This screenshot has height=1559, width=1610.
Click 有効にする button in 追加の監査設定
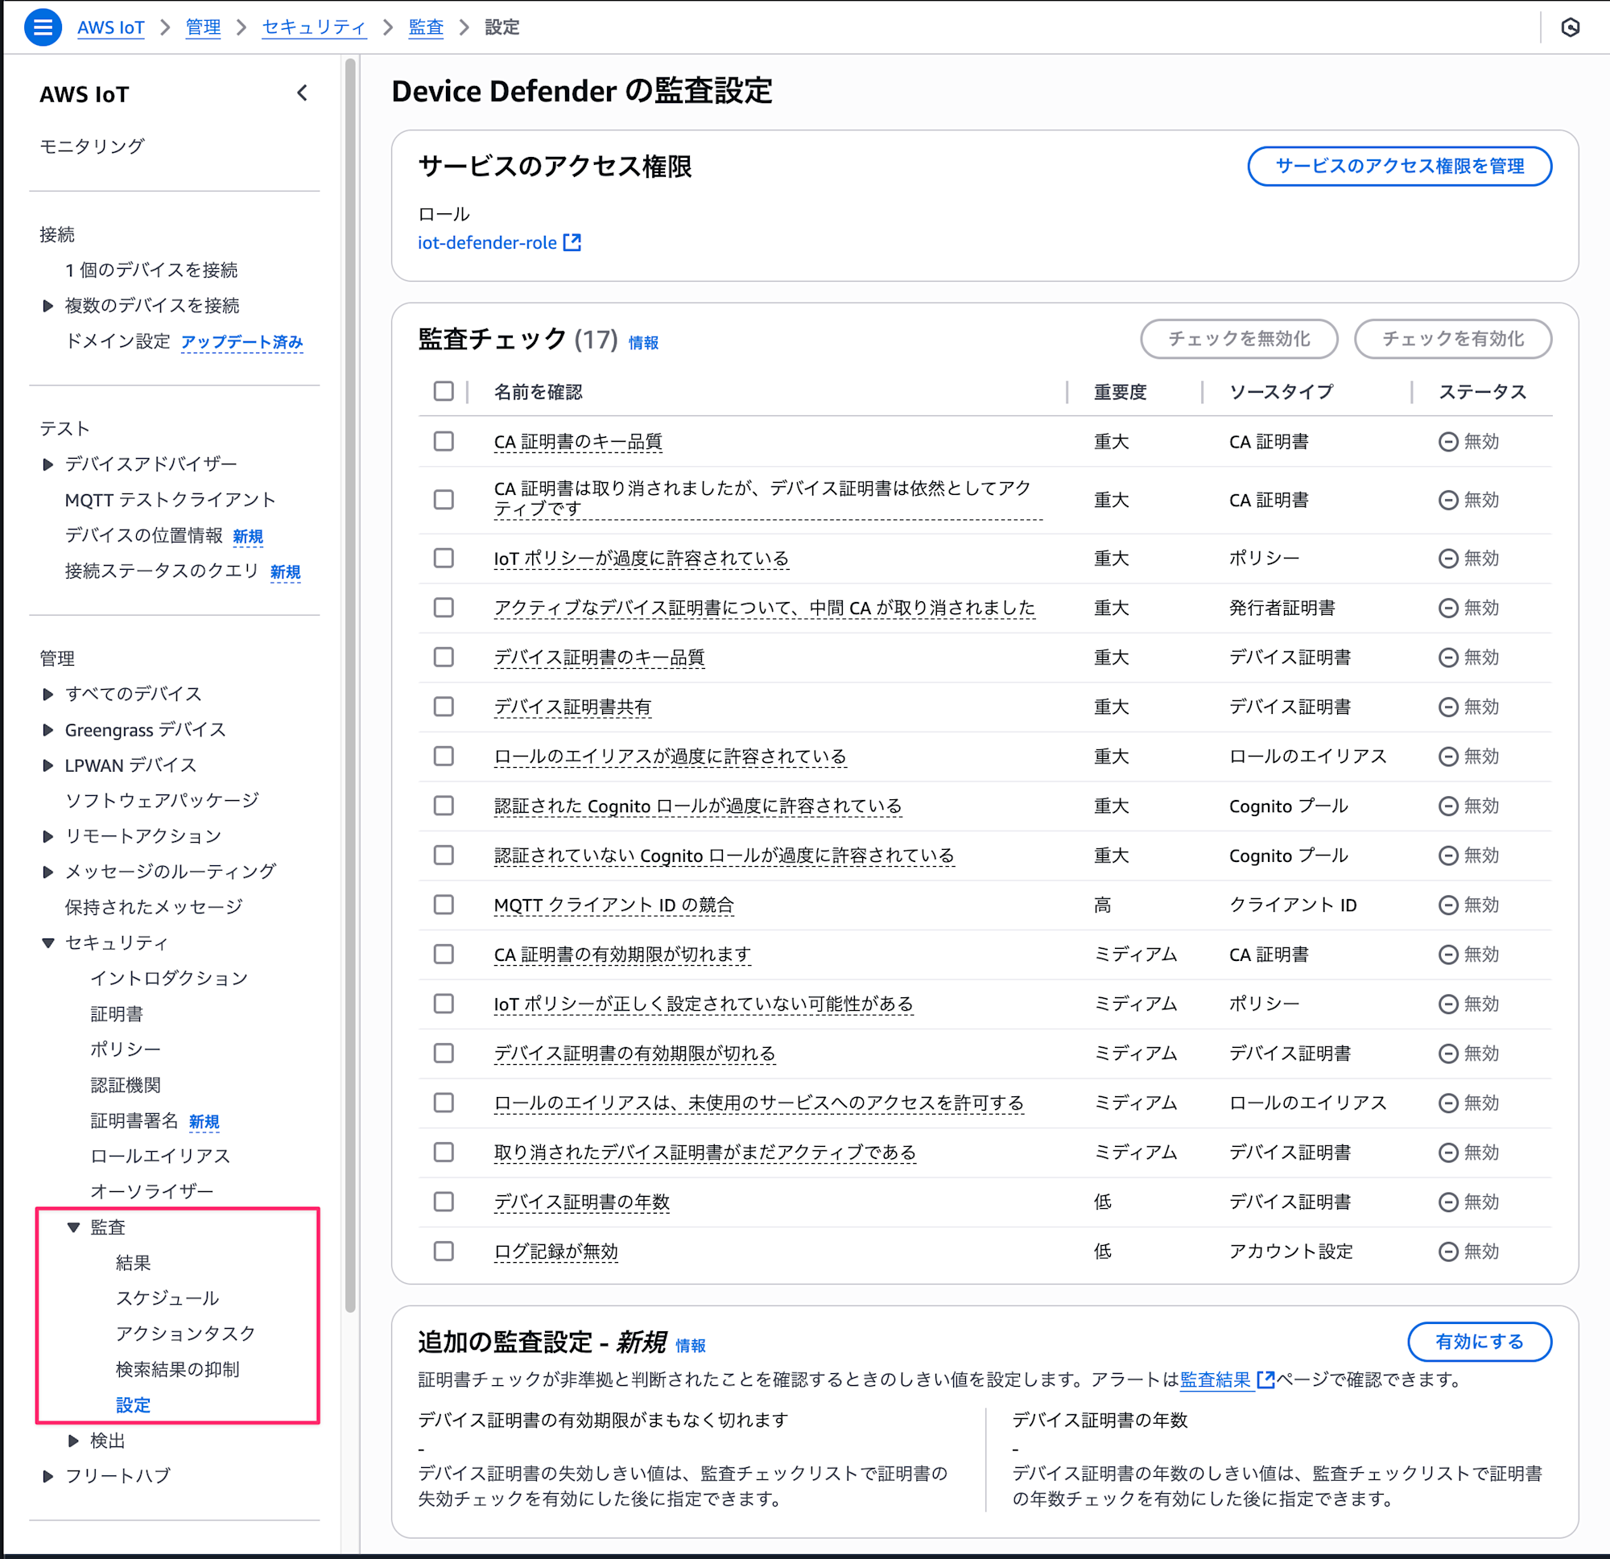1480,1342
